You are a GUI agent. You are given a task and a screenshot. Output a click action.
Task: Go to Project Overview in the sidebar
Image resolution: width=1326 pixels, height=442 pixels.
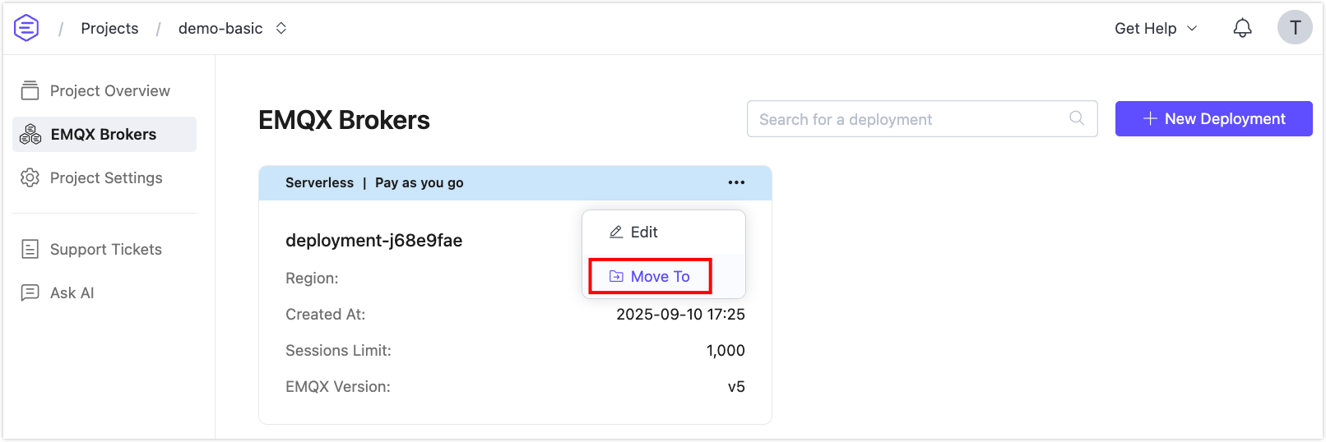pos(109,90)
